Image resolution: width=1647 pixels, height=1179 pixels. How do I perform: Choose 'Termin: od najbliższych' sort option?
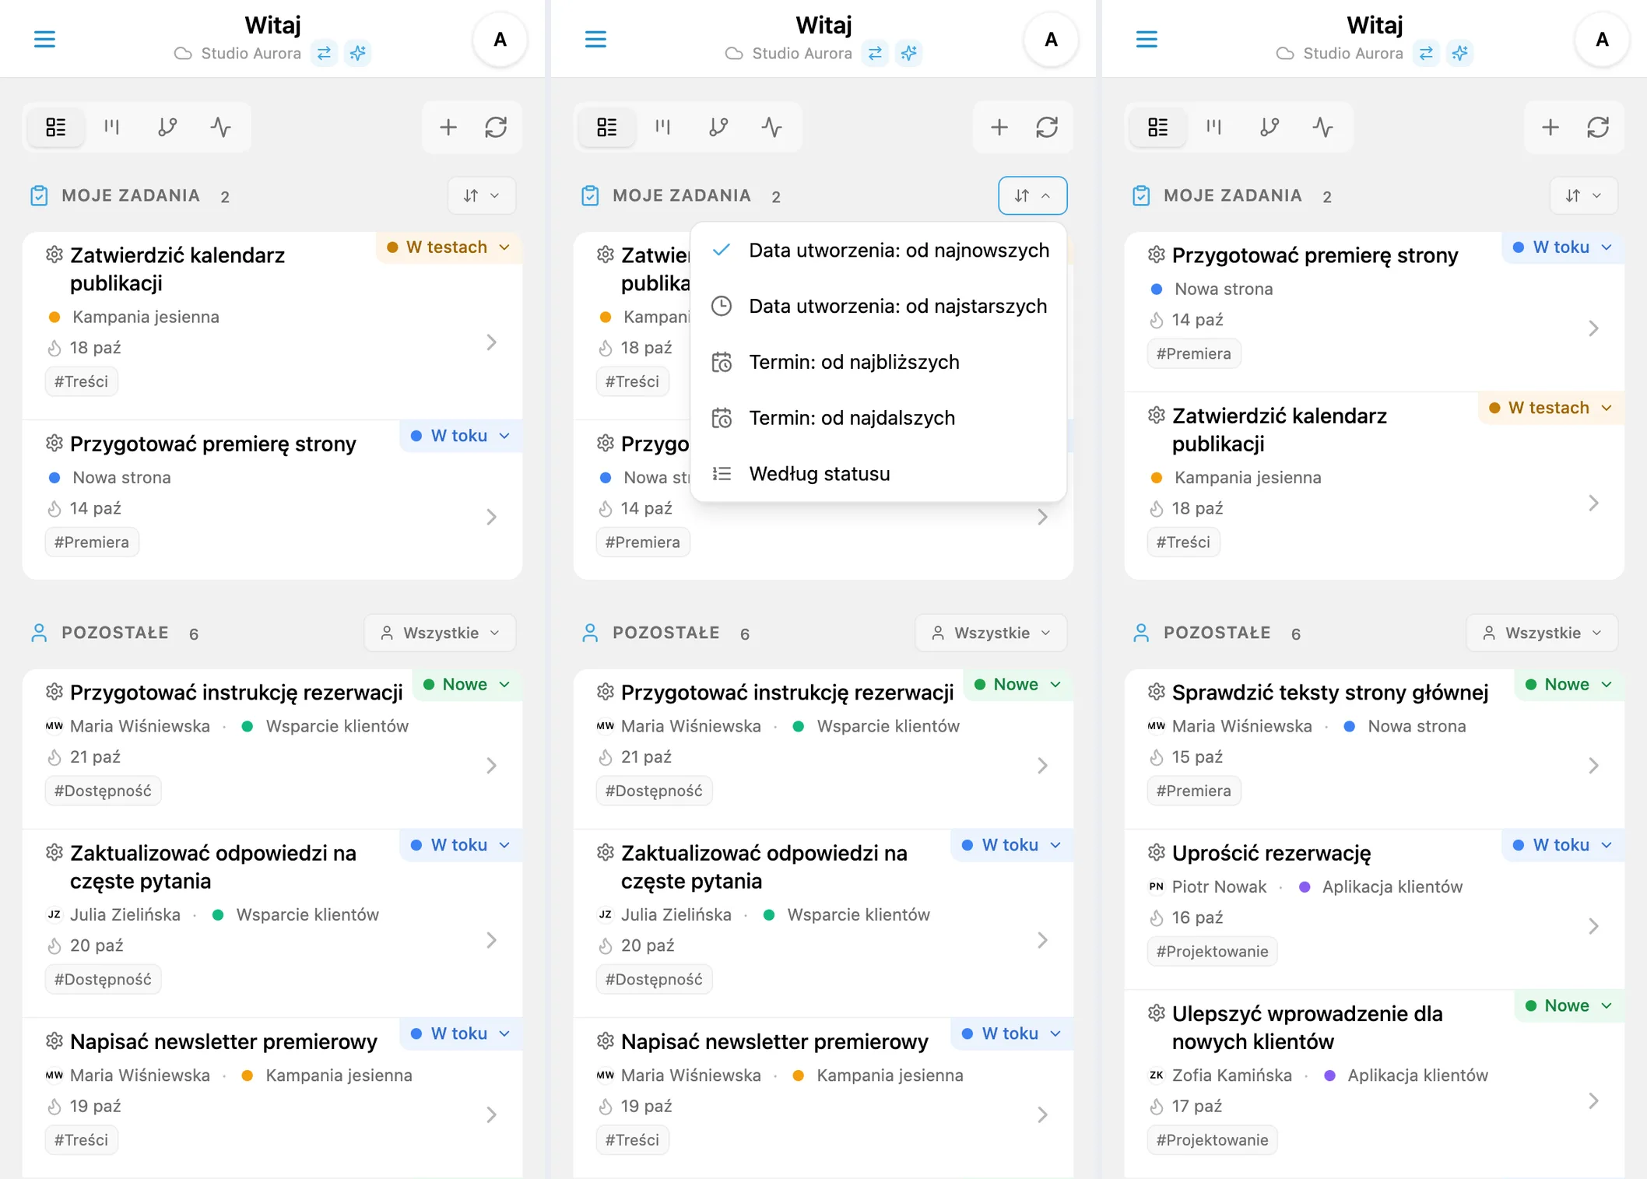point(878,363)
